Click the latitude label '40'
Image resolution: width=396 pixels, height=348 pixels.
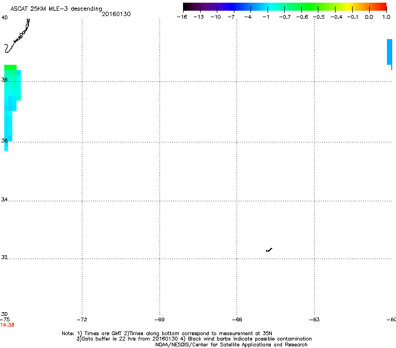pyautogui.click(x=4, y=18)
